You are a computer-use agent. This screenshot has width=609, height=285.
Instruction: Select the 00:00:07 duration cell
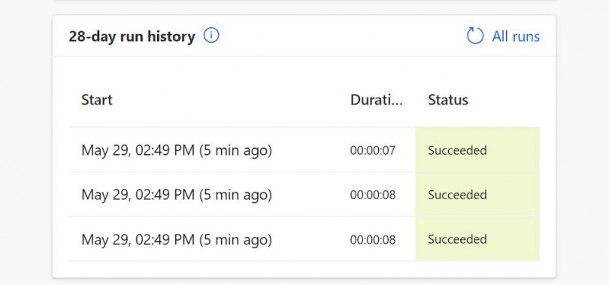[373, 150]
